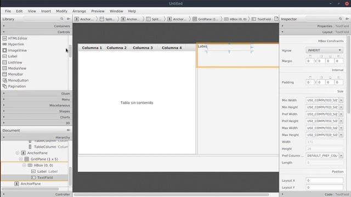Open the Modify menu
The height and width of the screenshot is (197, 351).
click(x=61, y=11)
